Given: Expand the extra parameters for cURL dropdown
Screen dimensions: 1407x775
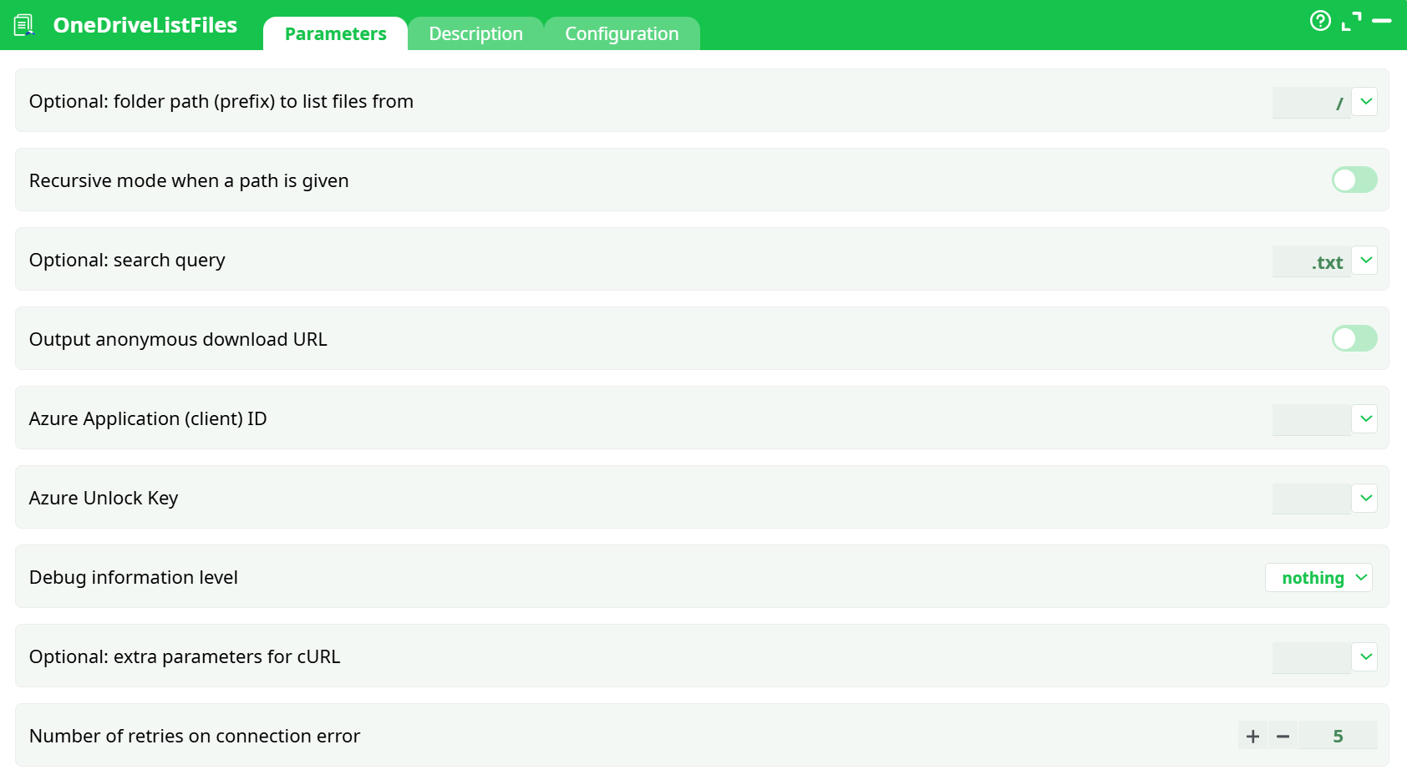Looking at the screenshot, I should click(1366, 656).
